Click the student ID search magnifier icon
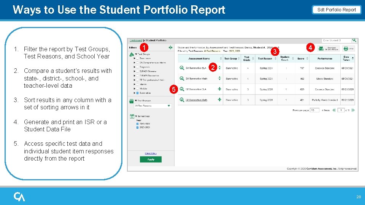Screen dimensions: 365x205 [354, 40]
